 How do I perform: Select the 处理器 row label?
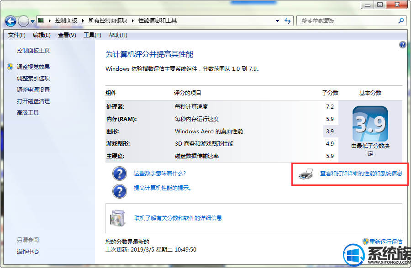coord(116,107)
